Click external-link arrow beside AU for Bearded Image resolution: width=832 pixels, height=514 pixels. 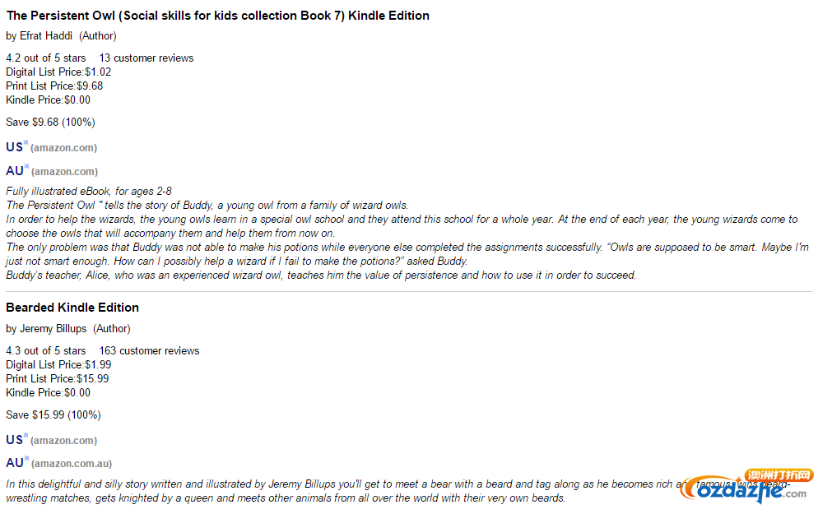pyautogui.click(x=26, y=458)
